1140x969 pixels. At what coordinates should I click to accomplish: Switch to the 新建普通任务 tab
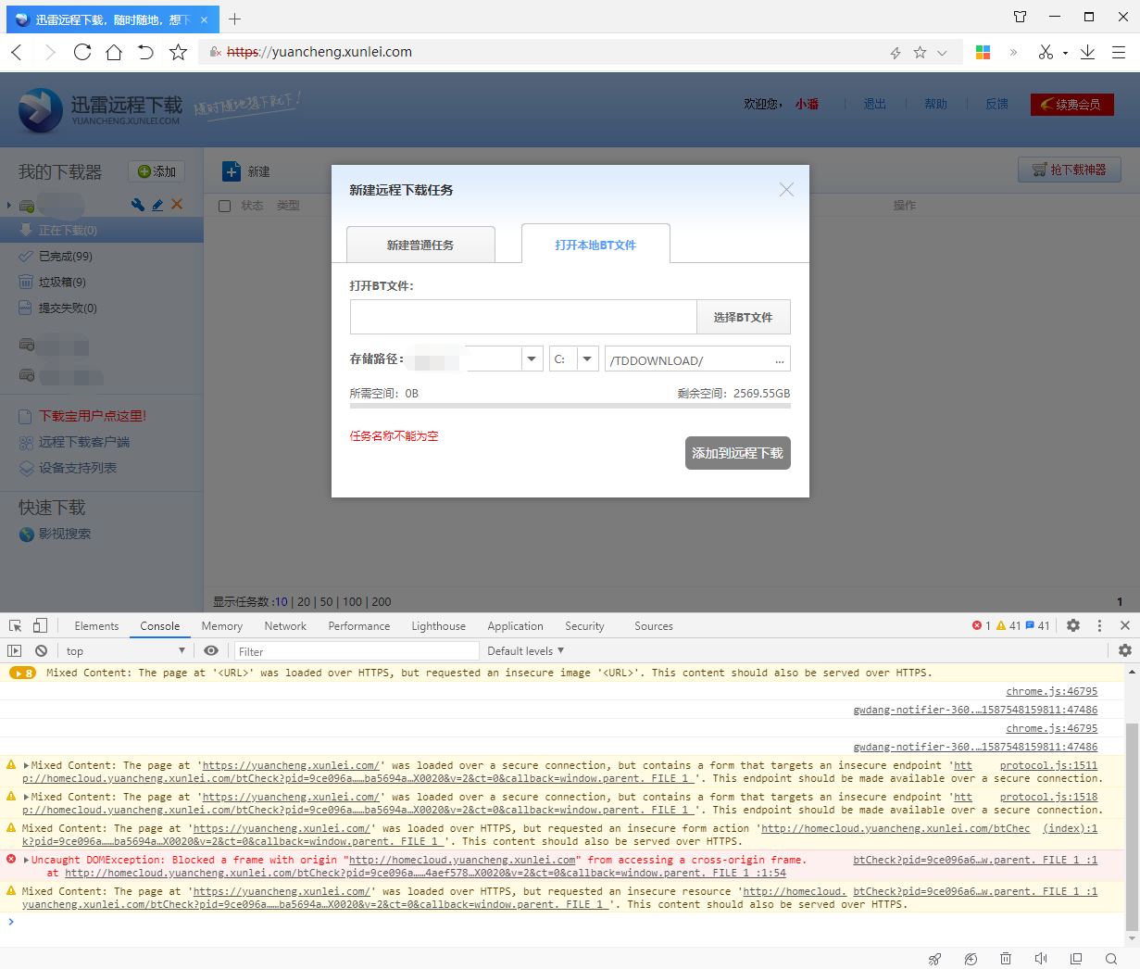coord(420,245)
